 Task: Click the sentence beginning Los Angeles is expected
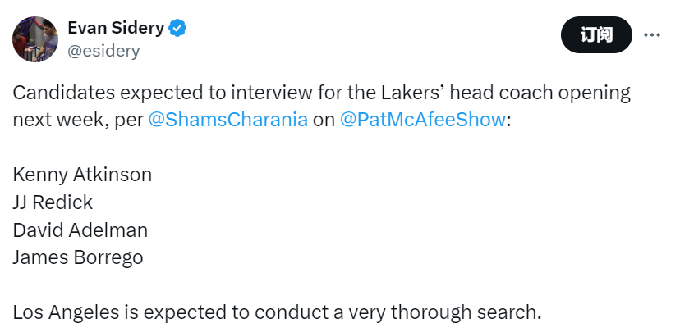tap(277, 312)
